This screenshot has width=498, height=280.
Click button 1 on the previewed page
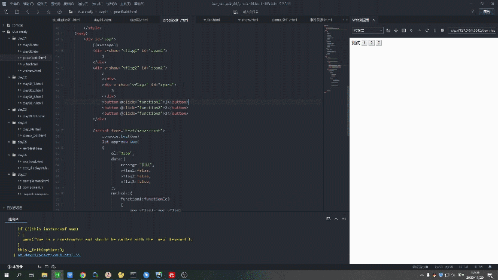coord(365,43)
